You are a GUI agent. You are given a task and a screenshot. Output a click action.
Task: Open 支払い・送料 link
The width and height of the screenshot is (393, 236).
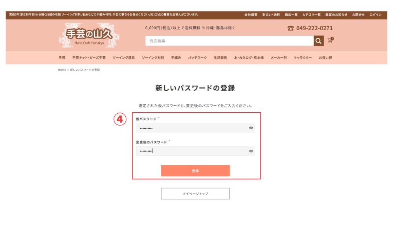(x=271, y=15)
